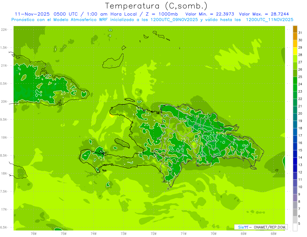Viewport: 307px width, 237px height.
Task: Click the legend value "5"
Action: click(299, 224)
